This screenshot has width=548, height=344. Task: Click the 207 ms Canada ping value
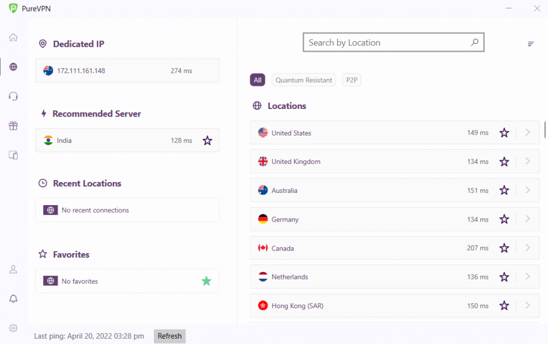[478, 248]
